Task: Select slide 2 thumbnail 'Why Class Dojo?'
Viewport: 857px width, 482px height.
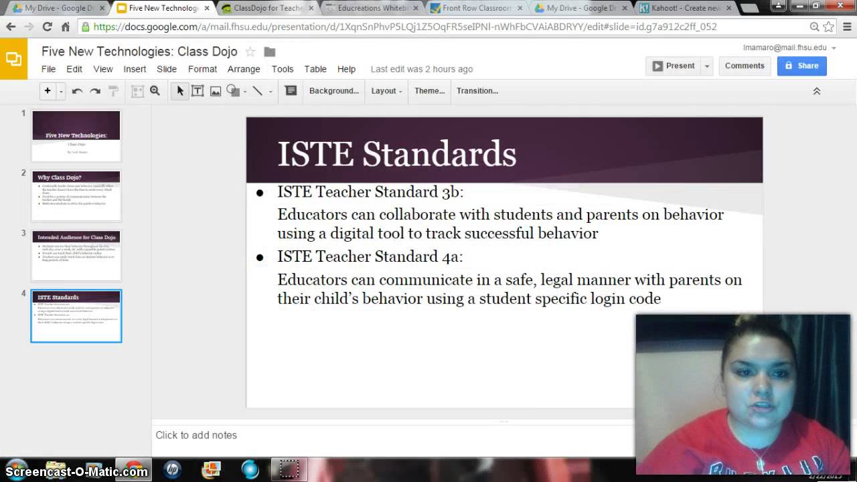Action: point(76,195)
